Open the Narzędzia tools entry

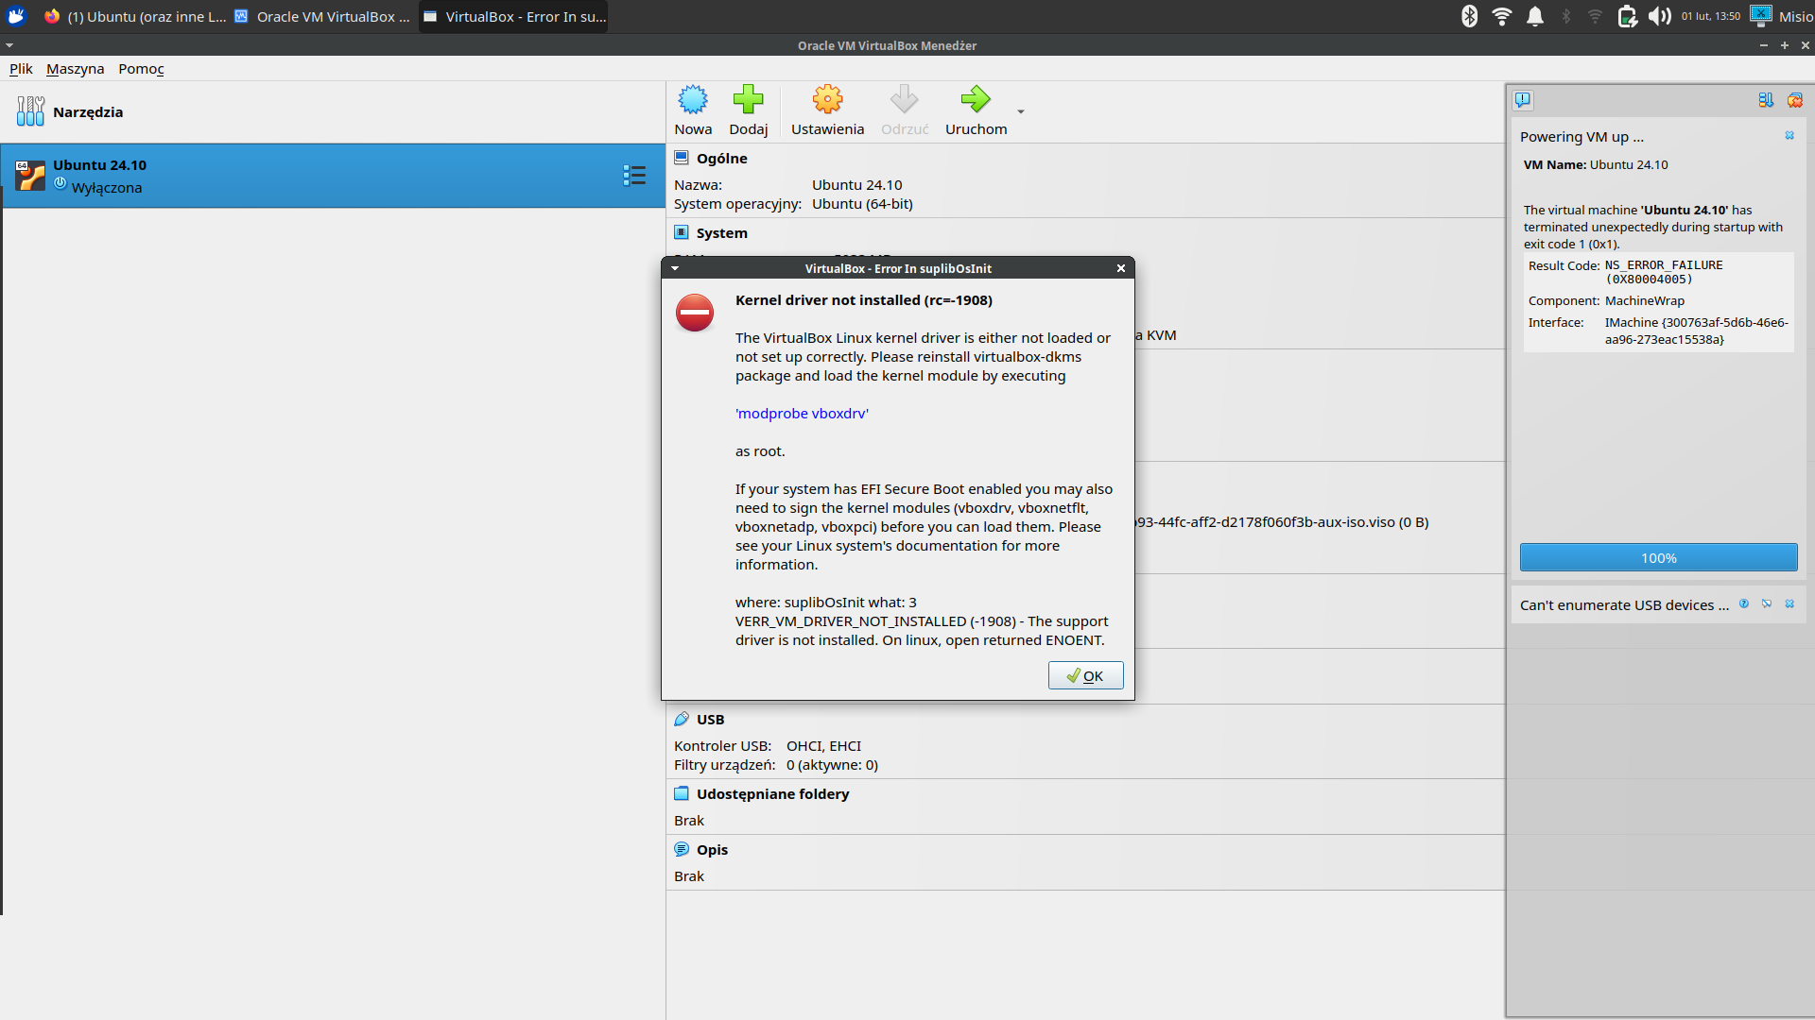click(x=333, y=111)
